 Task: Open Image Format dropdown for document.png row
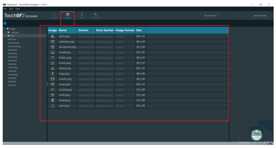(125, 47)
